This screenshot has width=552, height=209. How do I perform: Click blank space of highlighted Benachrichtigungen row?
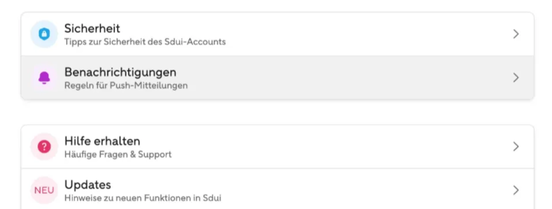pyautogui.click(x=352, y=78)
